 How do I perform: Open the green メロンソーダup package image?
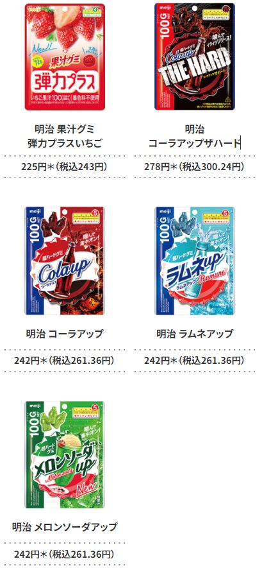65,454
